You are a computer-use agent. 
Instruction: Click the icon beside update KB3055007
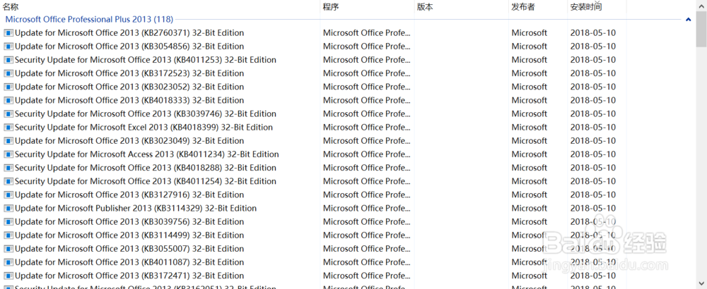point(8,249)
